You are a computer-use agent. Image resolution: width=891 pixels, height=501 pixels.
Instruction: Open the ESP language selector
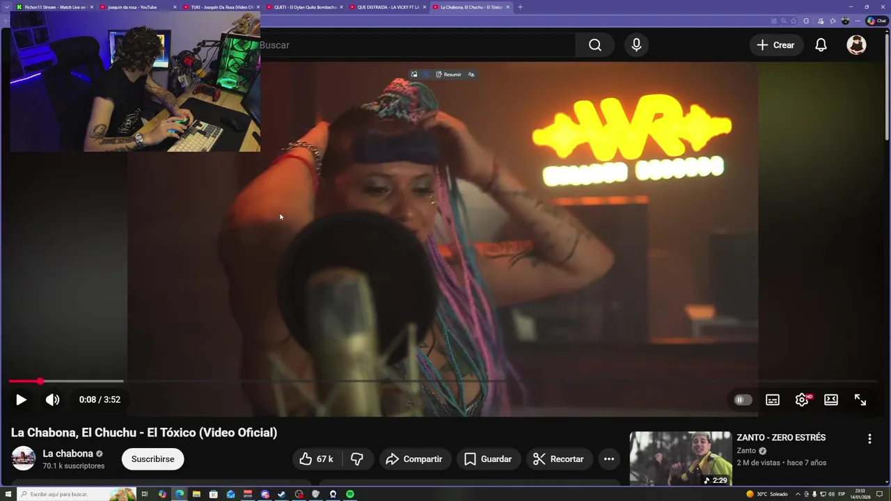[842, 494]
